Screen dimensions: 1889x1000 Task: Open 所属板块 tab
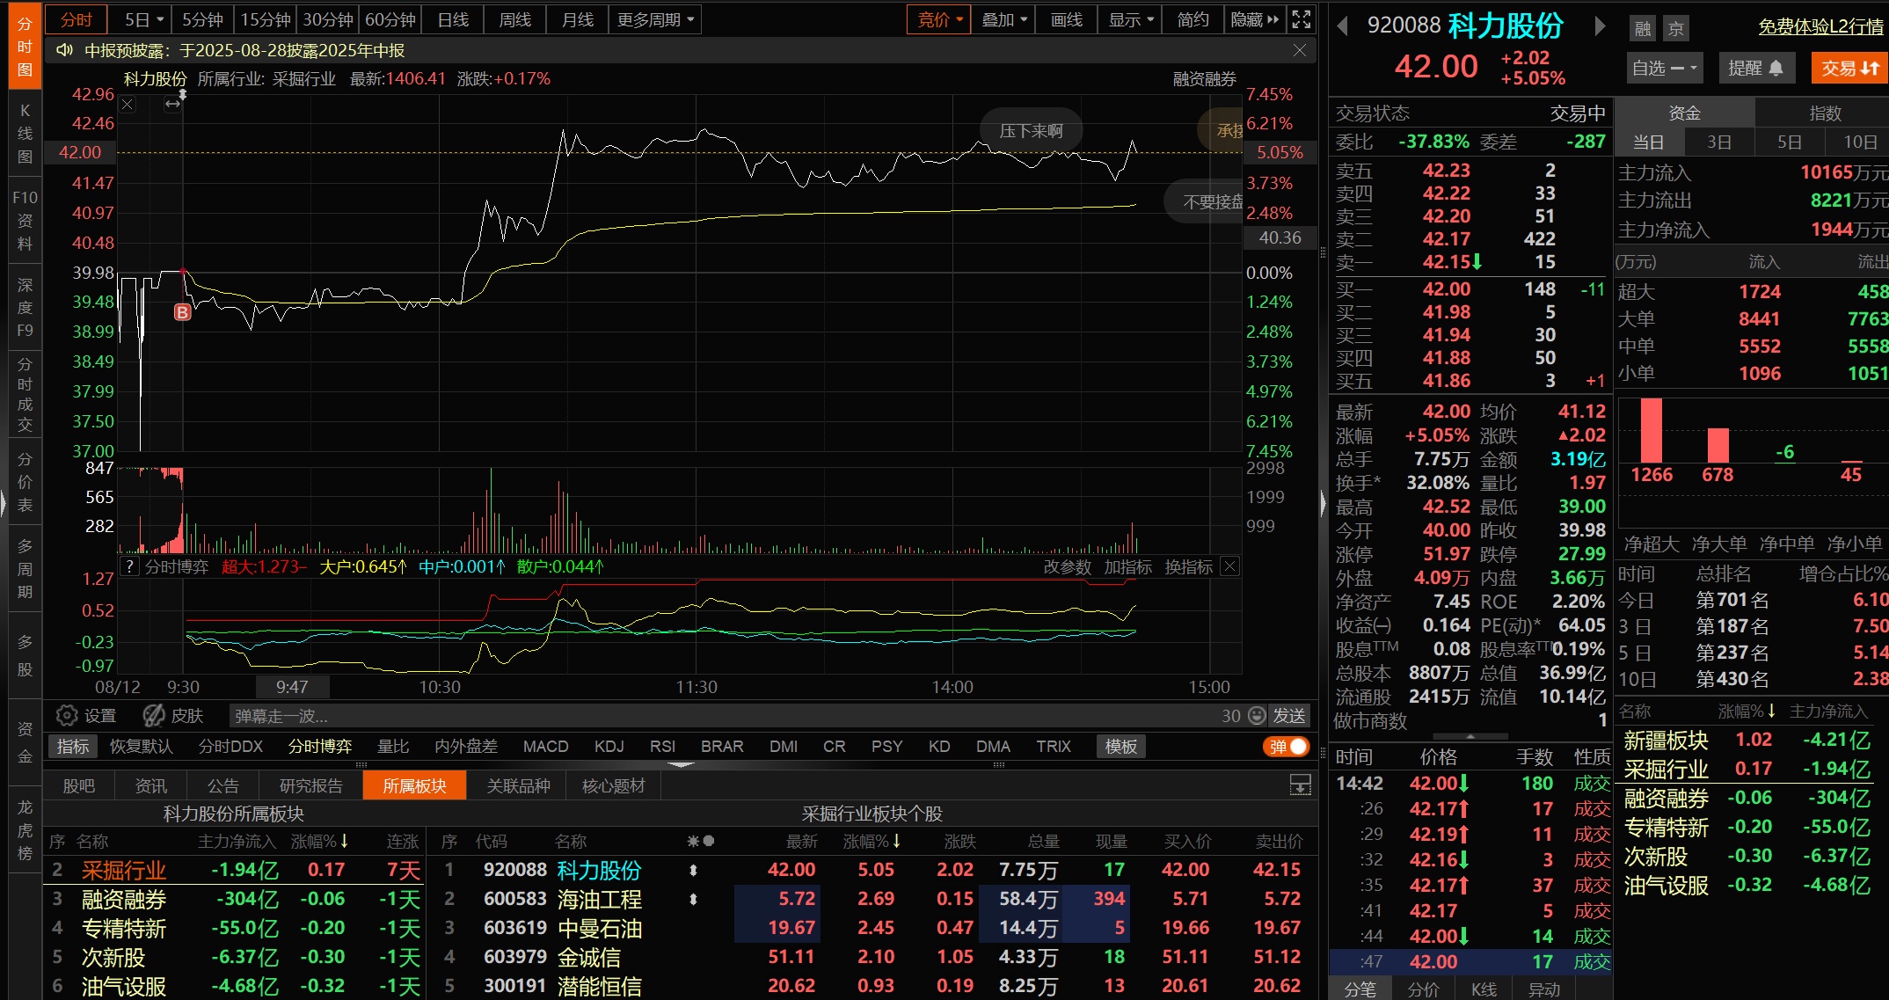[414, 785]
